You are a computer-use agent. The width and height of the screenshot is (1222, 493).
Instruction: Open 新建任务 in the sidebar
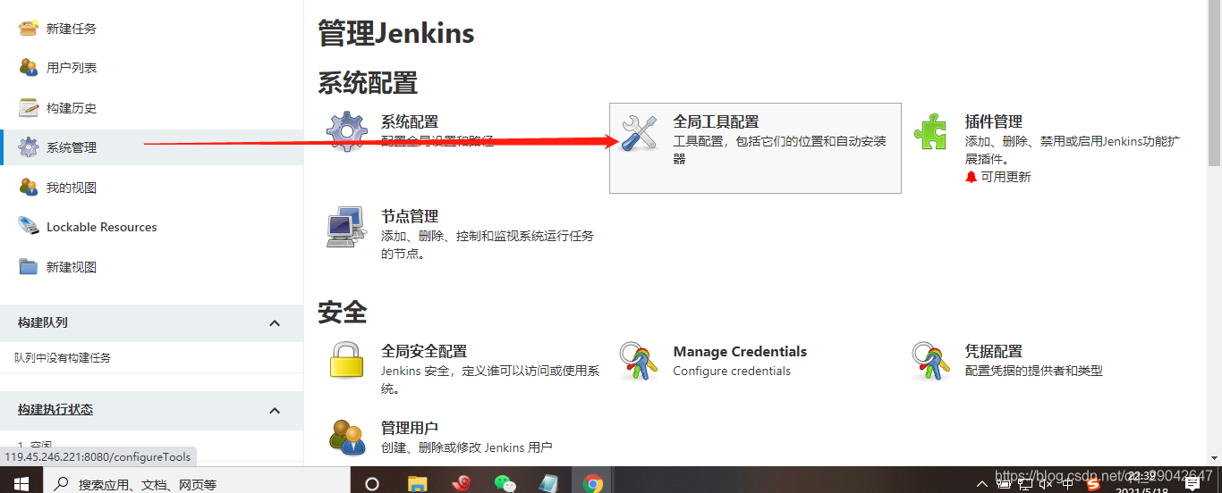click(x=72, y=29)
